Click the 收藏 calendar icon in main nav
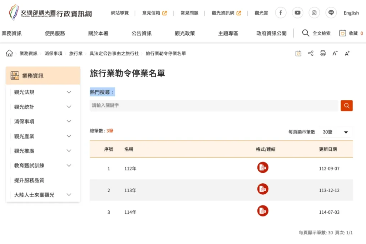The image size is (366, 244). coord(342,33)
